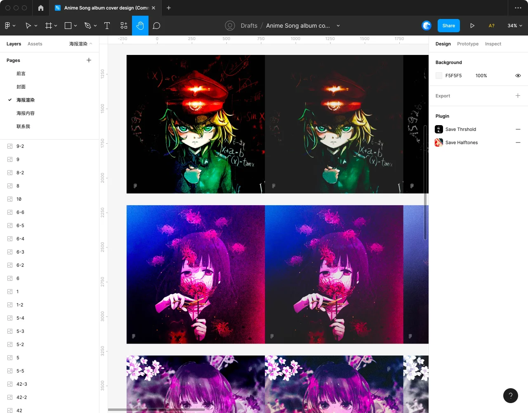Click the Drafts breadcrumb link
This screenshot has height=413, width=528.
249,26
